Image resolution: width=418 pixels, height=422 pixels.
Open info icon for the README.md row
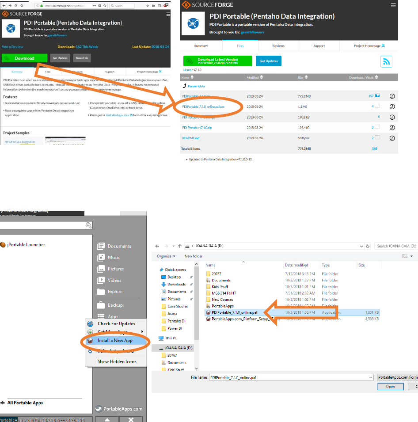point(392,138)
